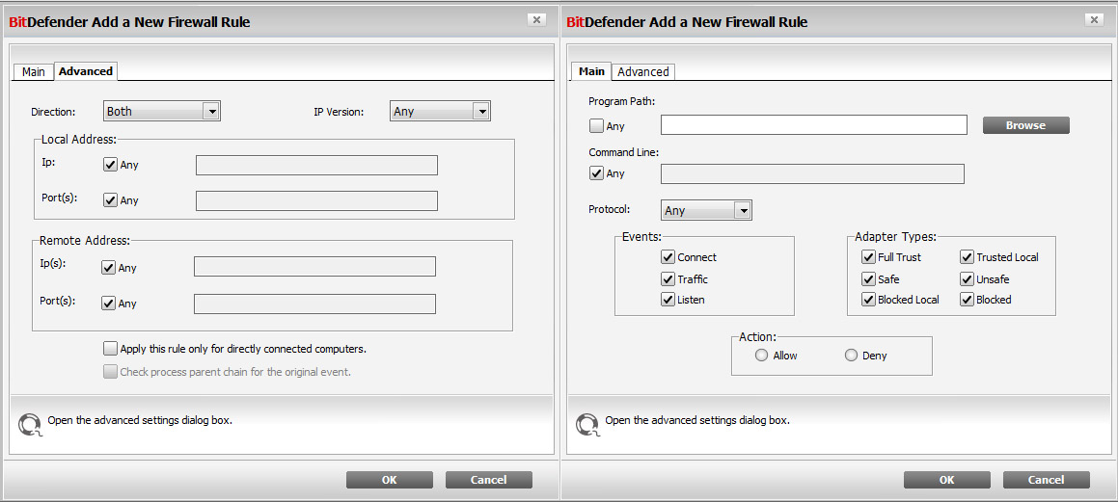Uncheck the Any box for Command Line

click(x=596, y=173)
